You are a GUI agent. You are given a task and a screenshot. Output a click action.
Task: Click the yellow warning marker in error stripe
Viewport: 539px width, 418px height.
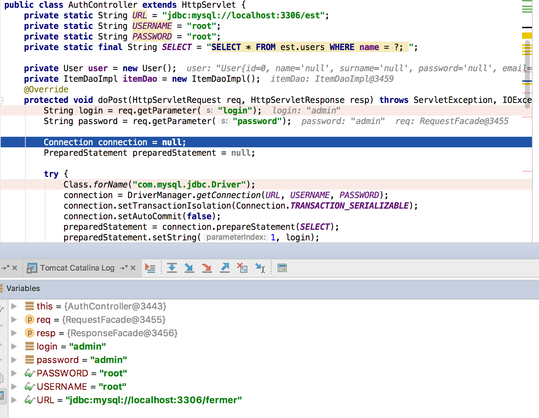tap(527, 35)
